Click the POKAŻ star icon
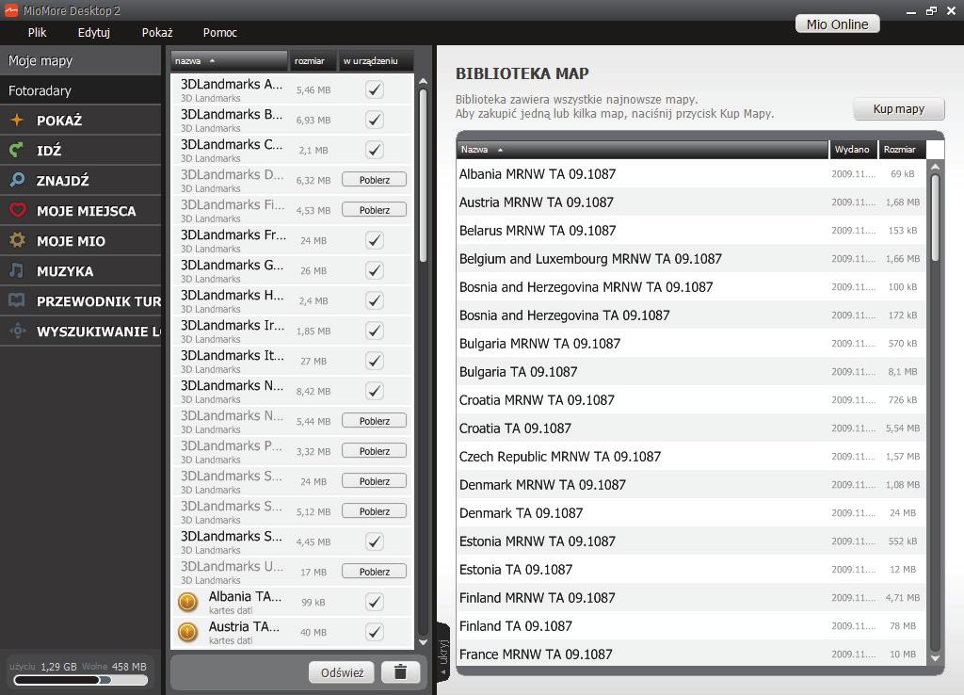Screen dimensions: 964x695 click(17, 120)
